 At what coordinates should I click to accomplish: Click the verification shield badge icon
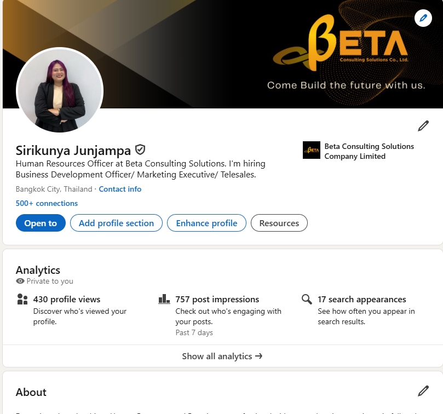140,150
